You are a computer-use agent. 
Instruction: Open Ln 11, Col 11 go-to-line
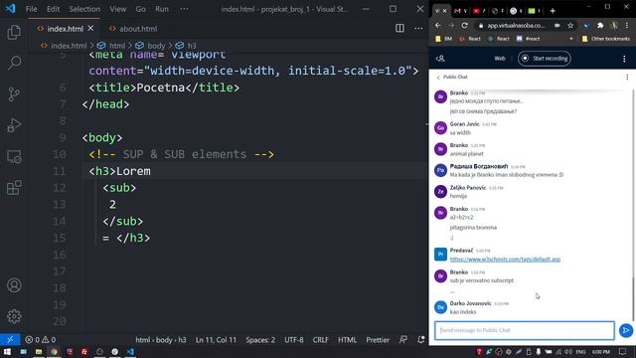(x=216, y=339)
